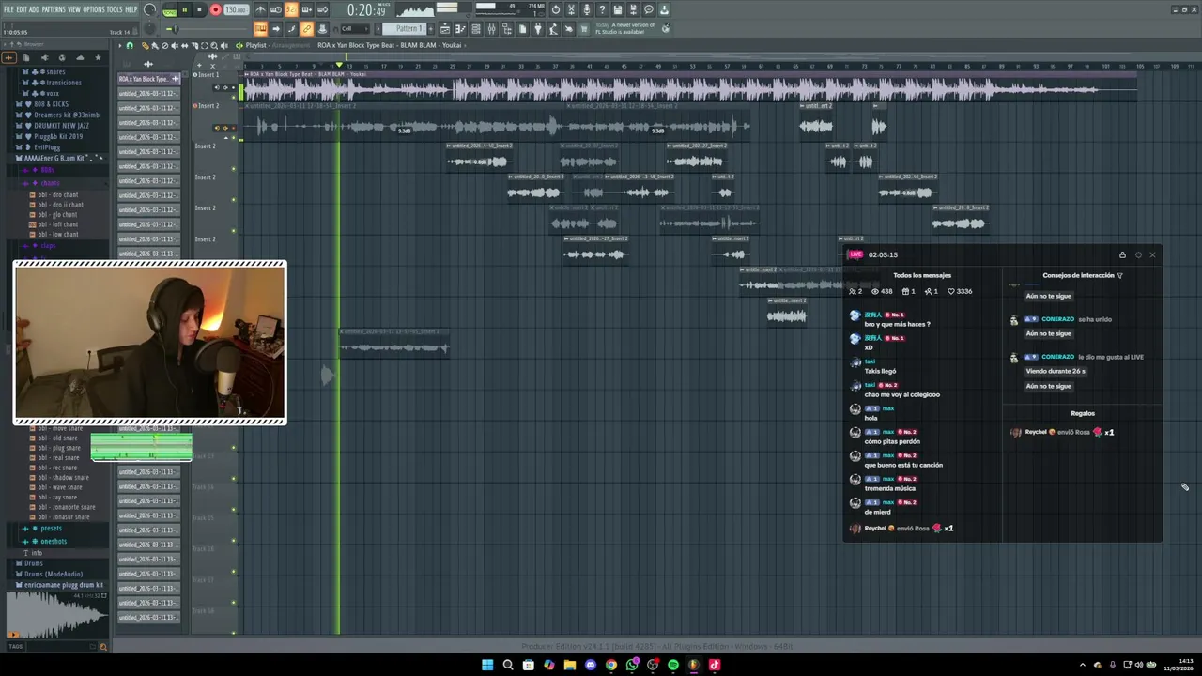The width and height of the screenshot is (1202, 676).
Task: Select the playlist mute tool speaker icon
Action: [x=175, y=45]
